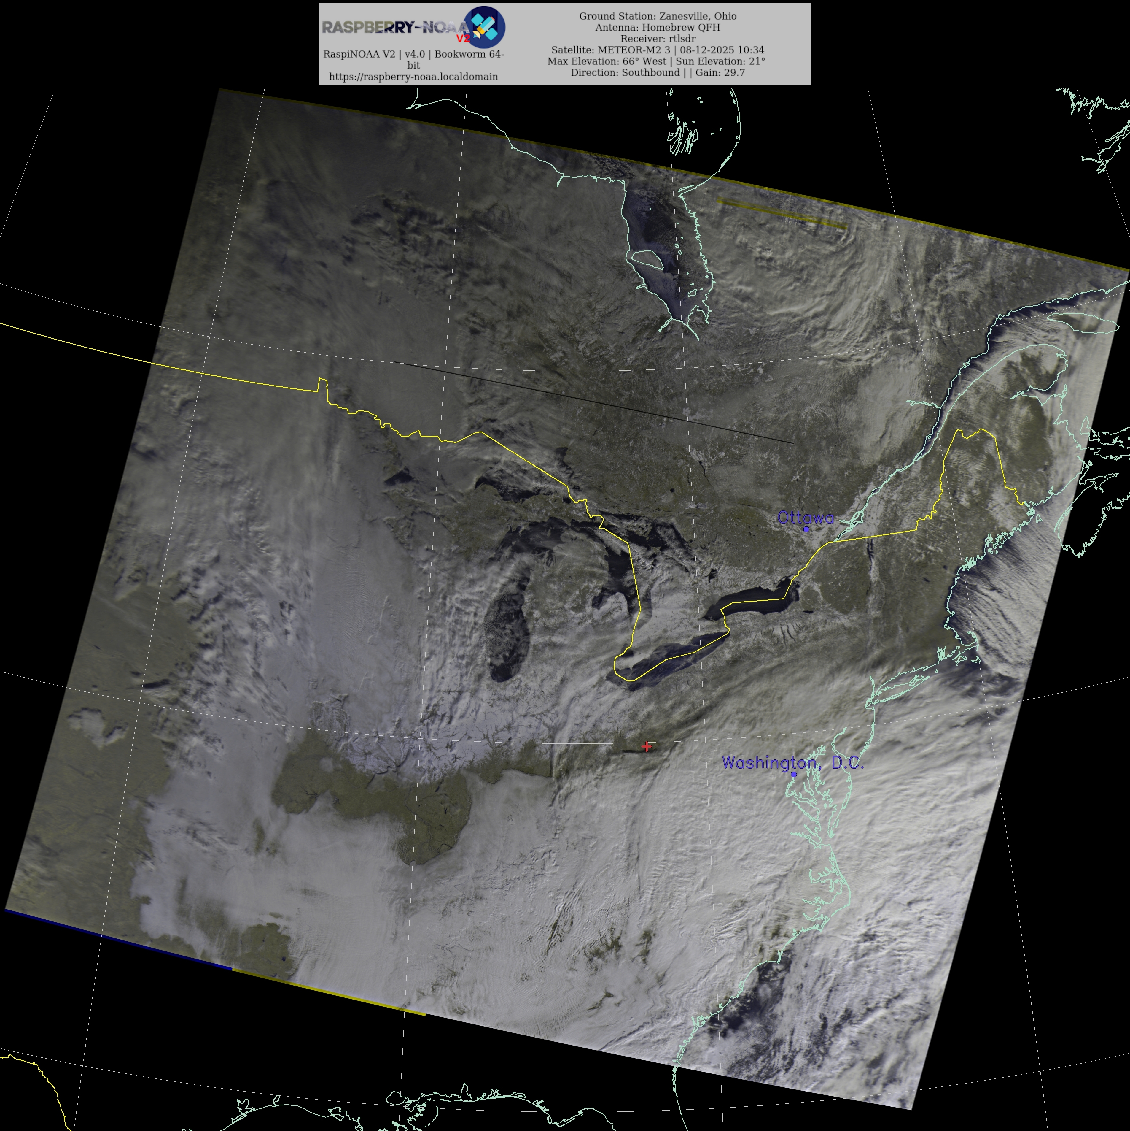Screen dimensions: 1130x1131
Task: Click the Ottawa city label
Action: (x=805, y=517)
